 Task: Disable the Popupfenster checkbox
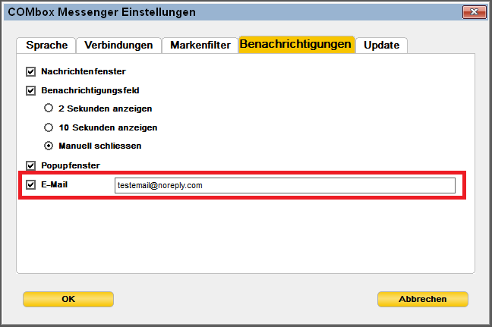(30, 165)
